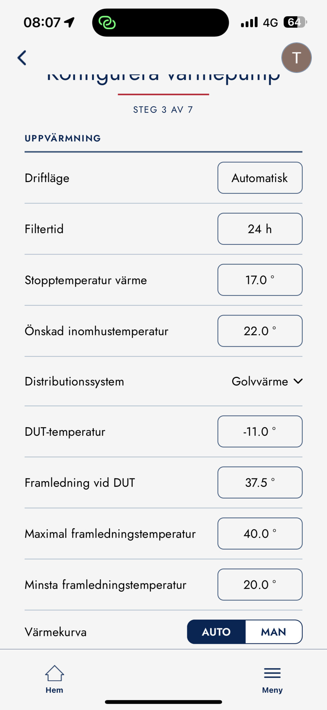Screen dimensions: 327x710
Task: Switch Värmekurva to MAN
Action: [x=273, y=632]
